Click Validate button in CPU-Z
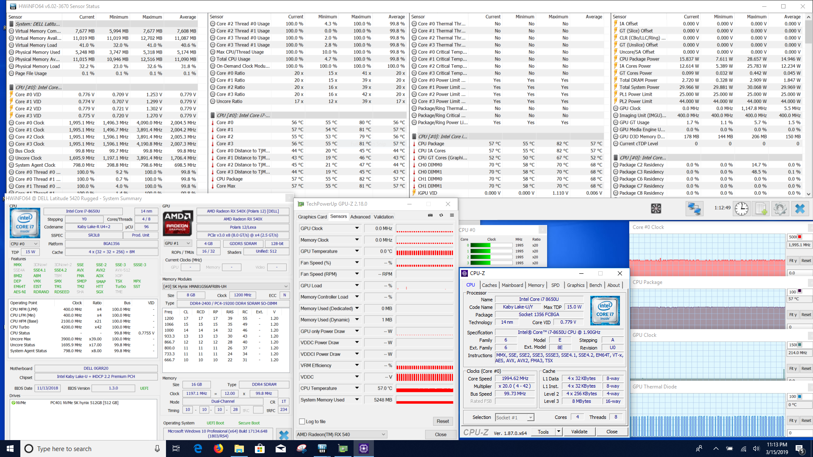This screenshot has height=457, width=813. pyautogui.click(x=579, y=432)
